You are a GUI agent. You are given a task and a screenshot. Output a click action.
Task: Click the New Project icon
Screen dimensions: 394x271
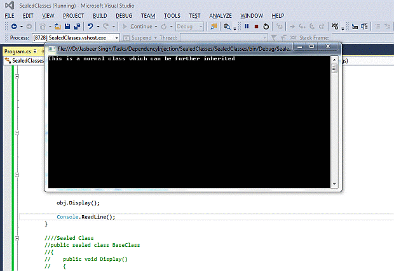click(43, 27)
